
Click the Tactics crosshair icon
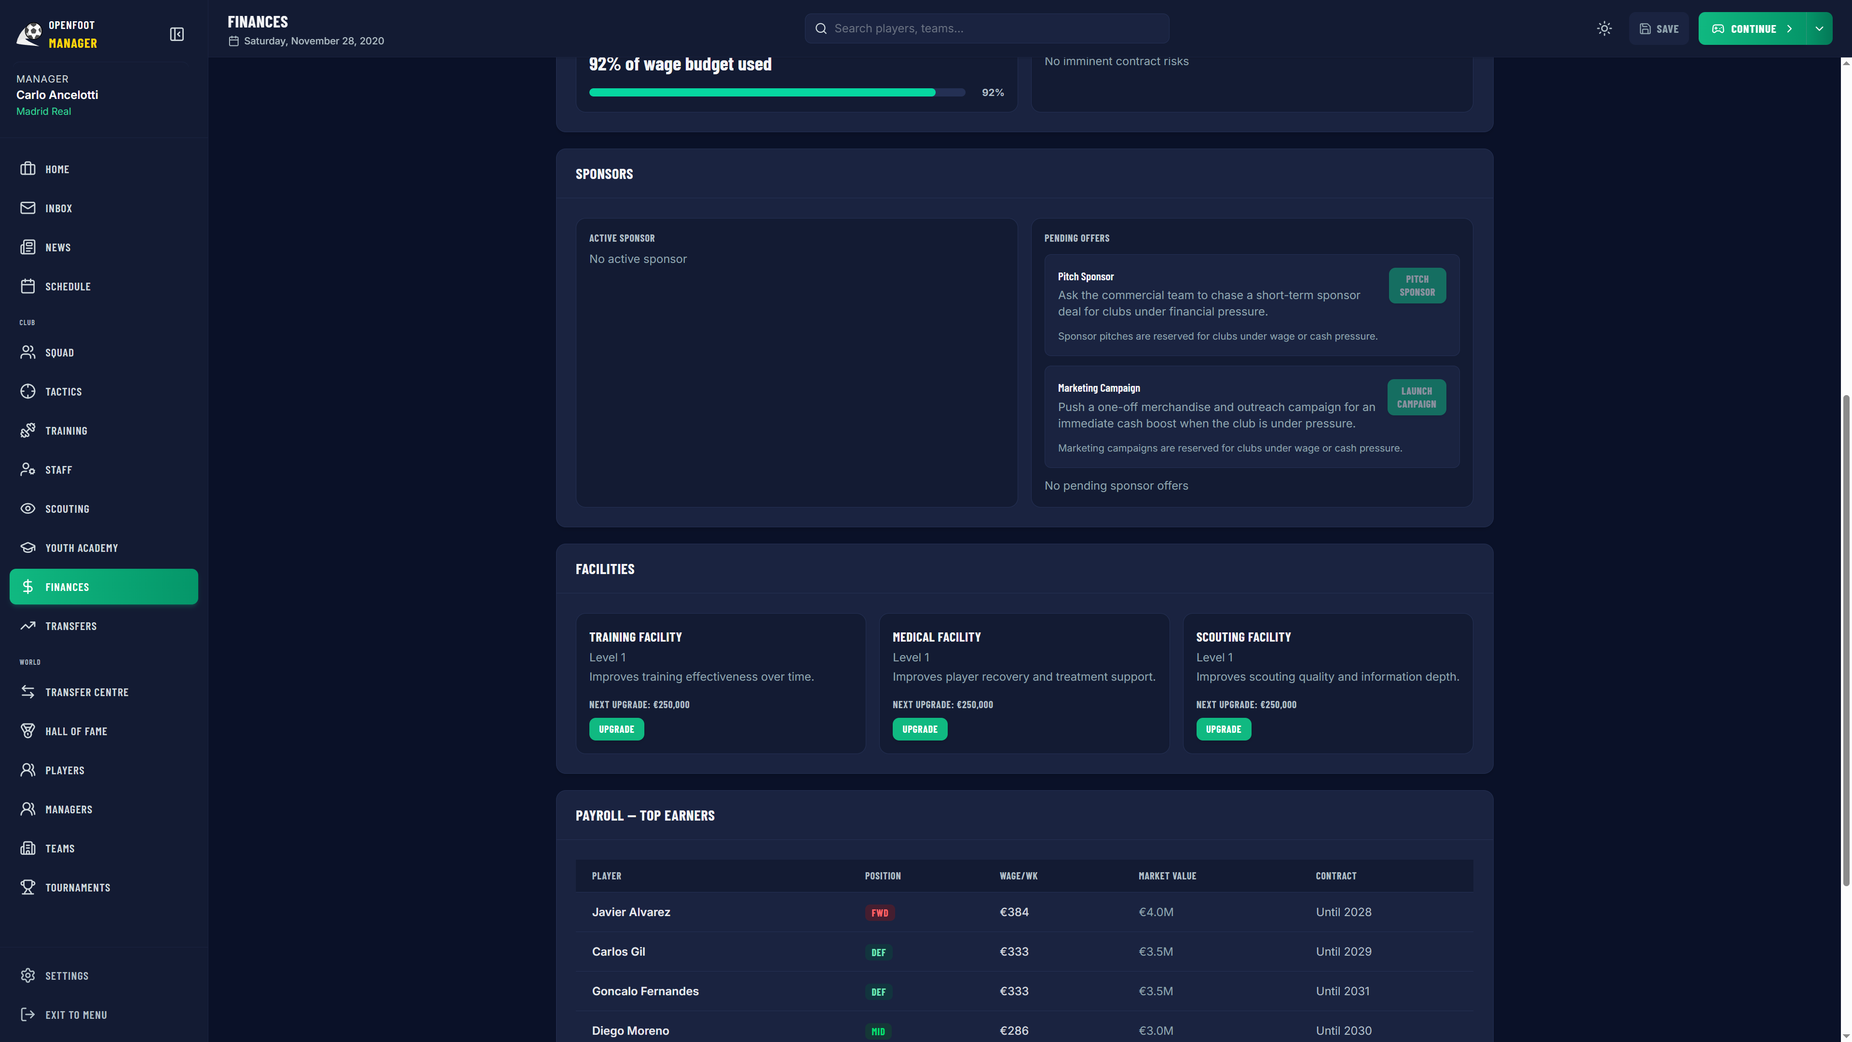pos(28,391)
